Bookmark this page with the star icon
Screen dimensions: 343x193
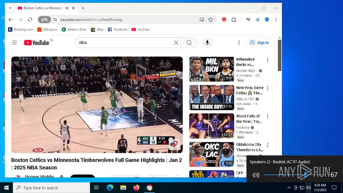211,20
